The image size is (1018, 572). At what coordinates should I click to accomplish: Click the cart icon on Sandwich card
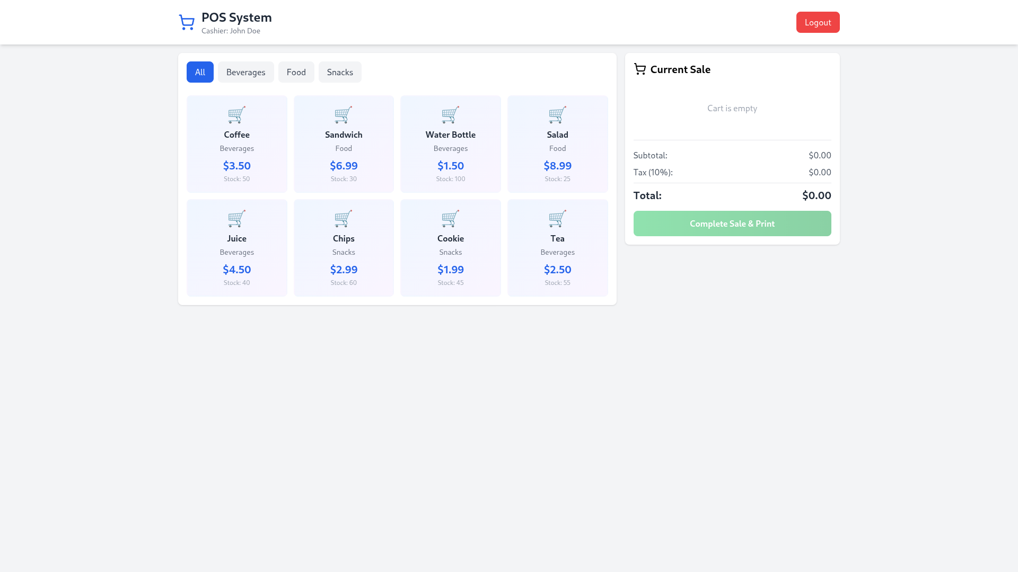coord(344,114)
